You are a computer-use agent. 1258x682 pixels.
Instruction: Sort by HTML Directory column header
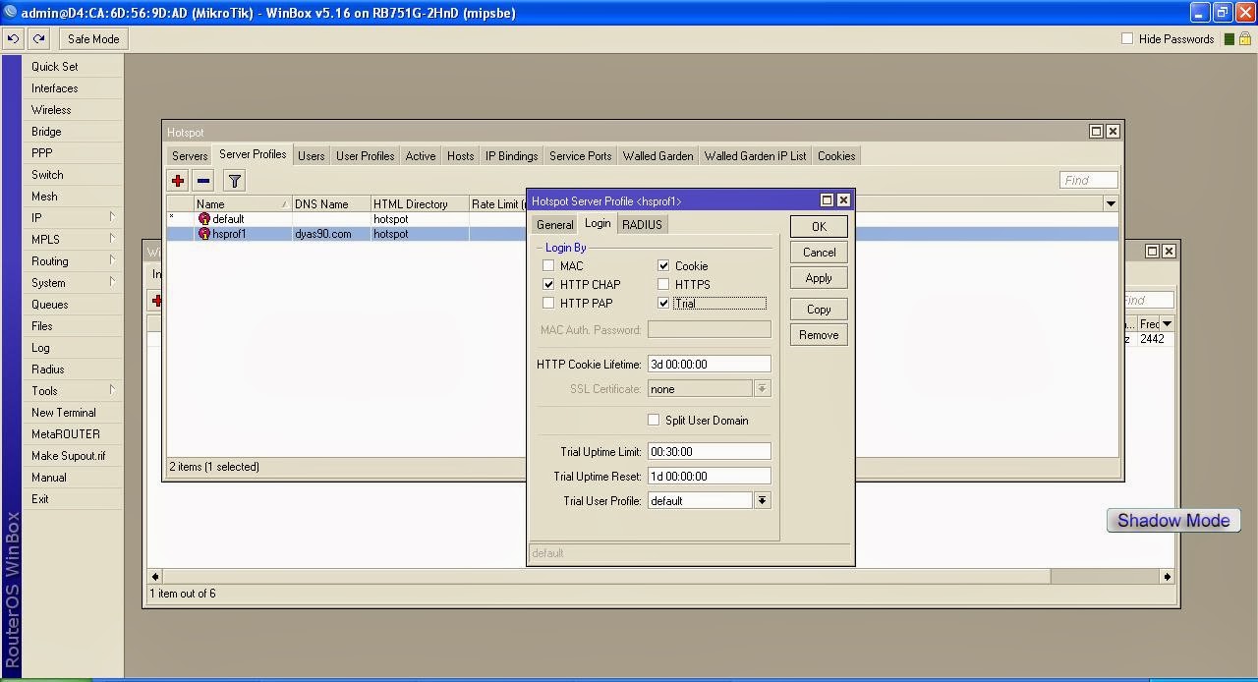pos(420,204)
